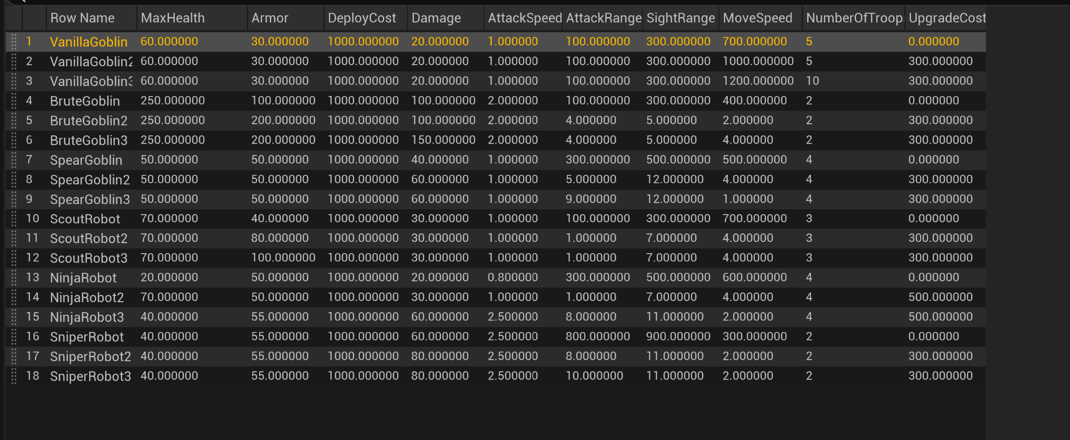Click the drag handle beside SpearGoblin row 7
Image resolution: width=1070 pixels, height=440 pixels.
pos(14,160)
